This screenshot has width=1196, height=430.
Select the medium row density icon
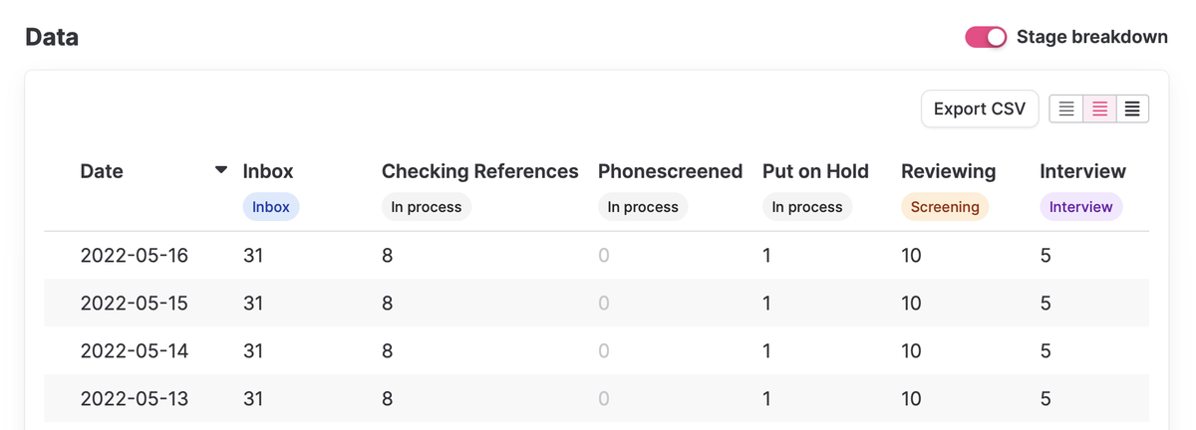click(x=1099, y=109)
